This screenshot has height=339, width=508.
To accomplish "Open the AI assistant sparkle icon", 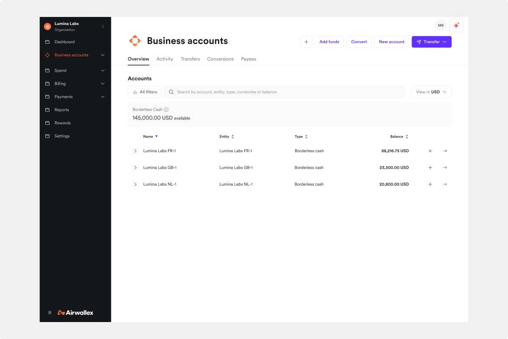I will (x=456, y=25).
